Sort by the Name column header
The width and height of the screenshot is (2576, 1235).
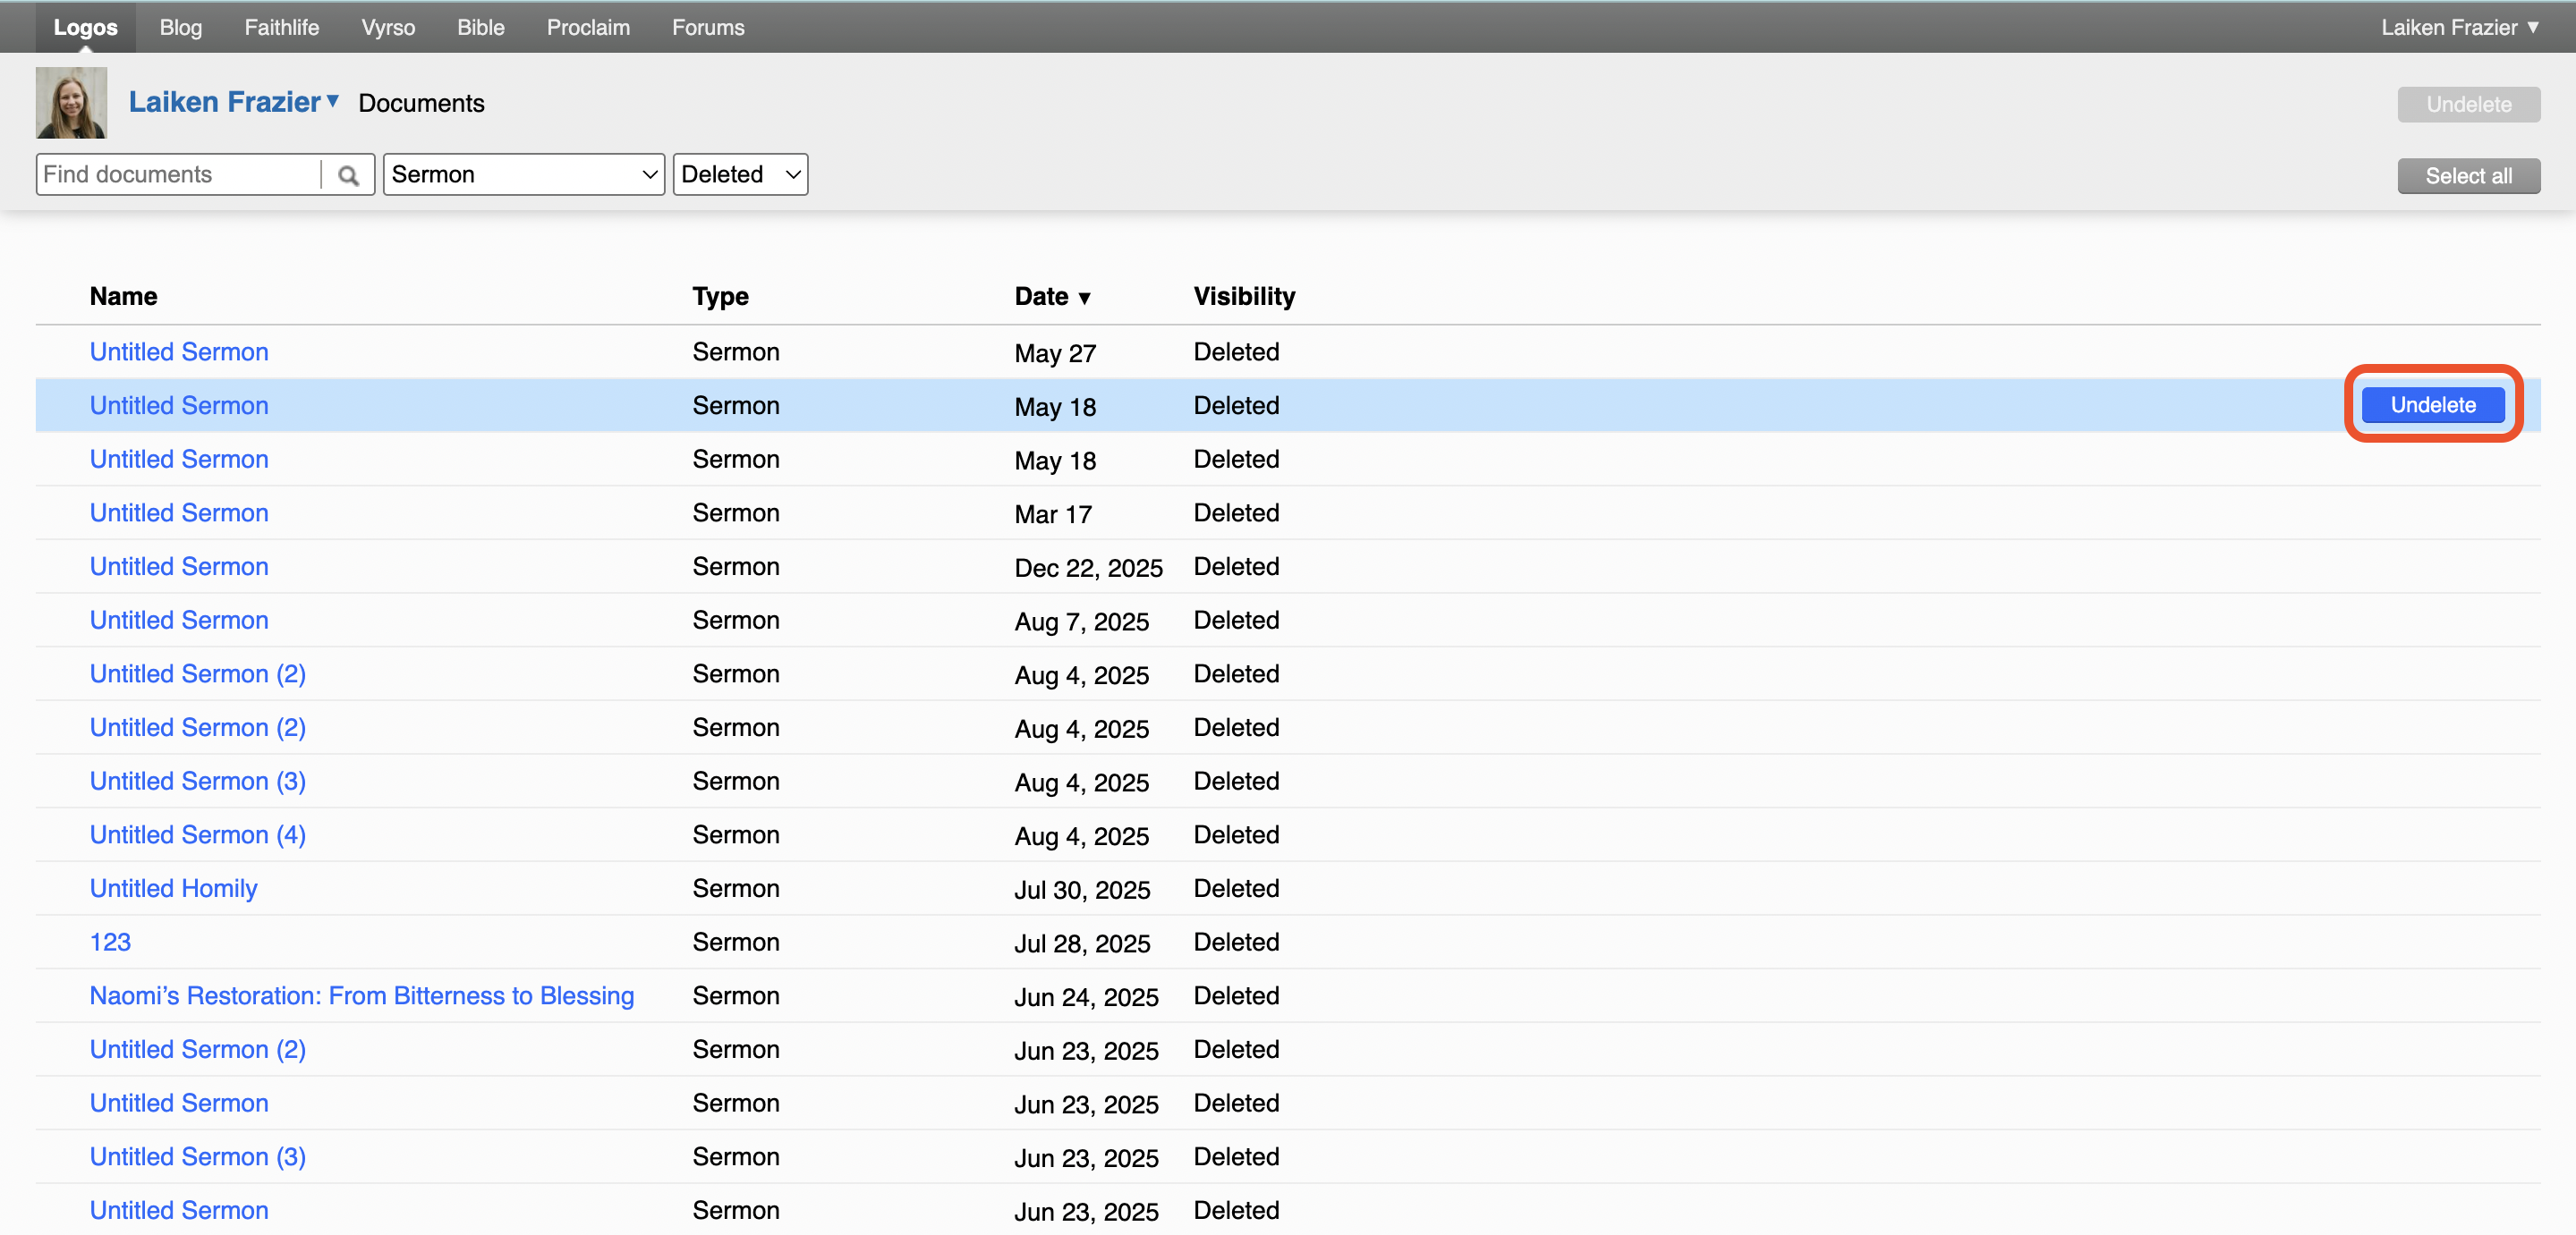(123, 297)
